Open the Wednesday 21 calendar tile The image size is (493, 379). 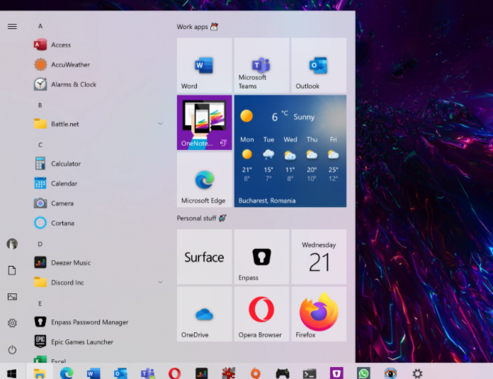click(x=319, y=257)
